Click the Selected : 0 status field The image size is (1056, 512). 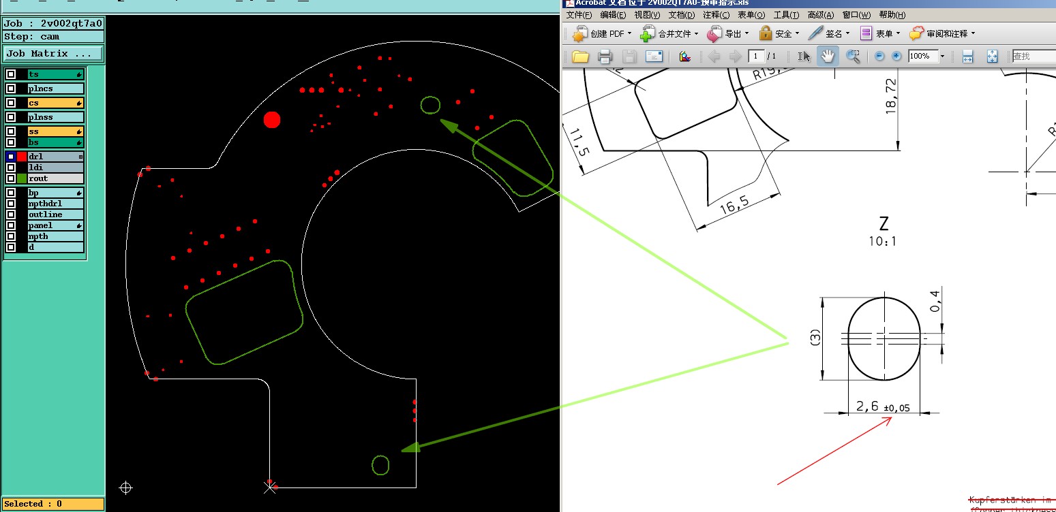click(53, 504)
